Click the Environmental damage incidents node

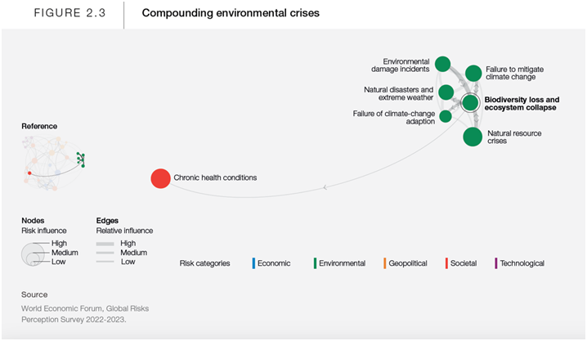click(x=443, y=64)
